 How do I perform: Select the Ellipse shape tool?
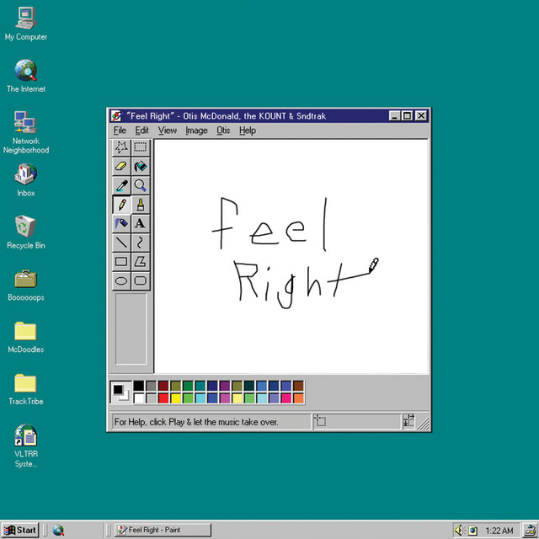(121, 280)
